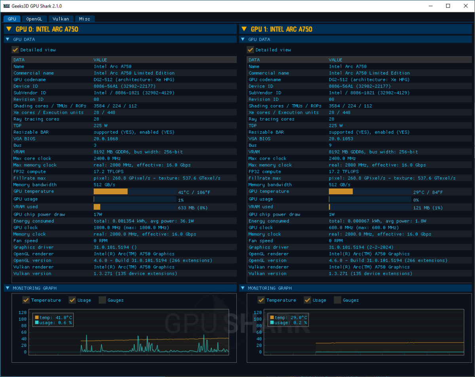Viewport: 475px width, 377px height.
Task: Switch to the OpenGL tab
Action: pos(34,19)
